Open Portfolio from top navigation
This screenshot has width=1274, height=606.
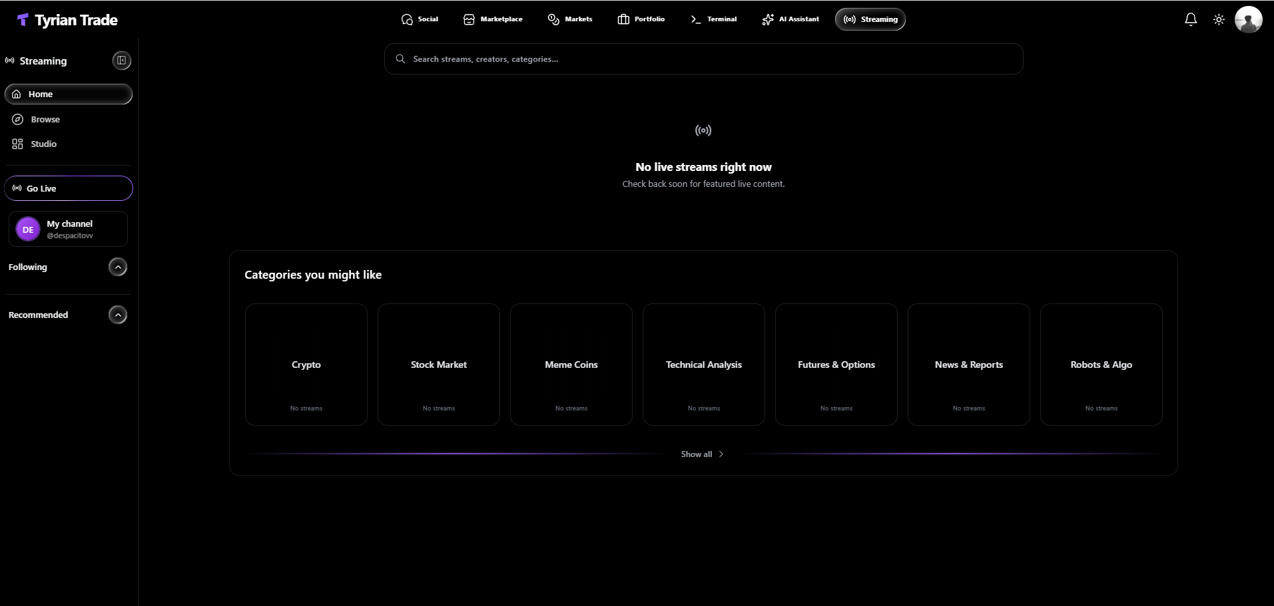click(641, 19)
